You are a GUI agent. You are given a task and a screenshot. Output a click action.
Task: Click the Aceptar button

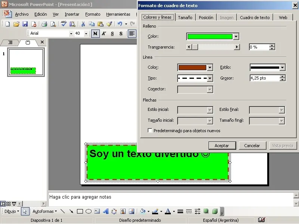[222, 146]
